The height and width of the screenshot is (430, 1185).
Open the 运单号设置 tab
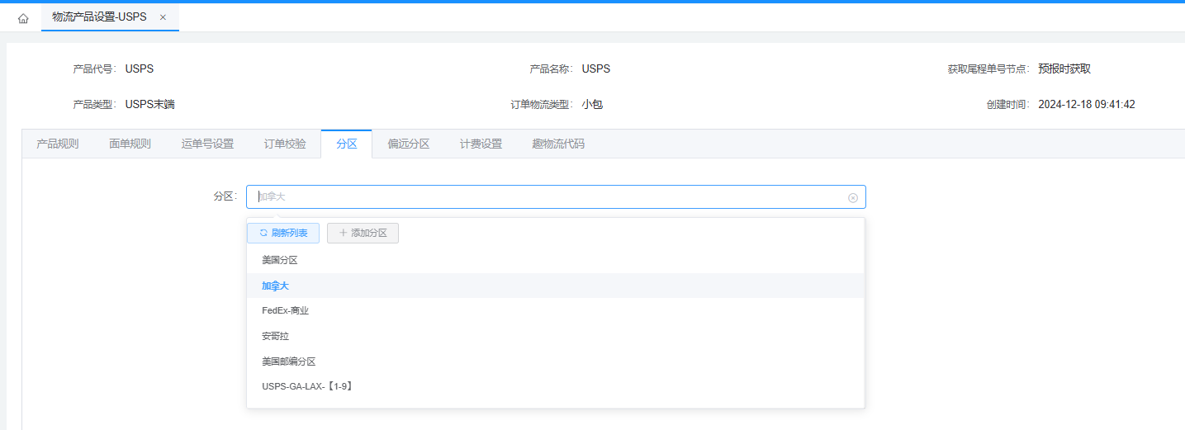(207, 144)
